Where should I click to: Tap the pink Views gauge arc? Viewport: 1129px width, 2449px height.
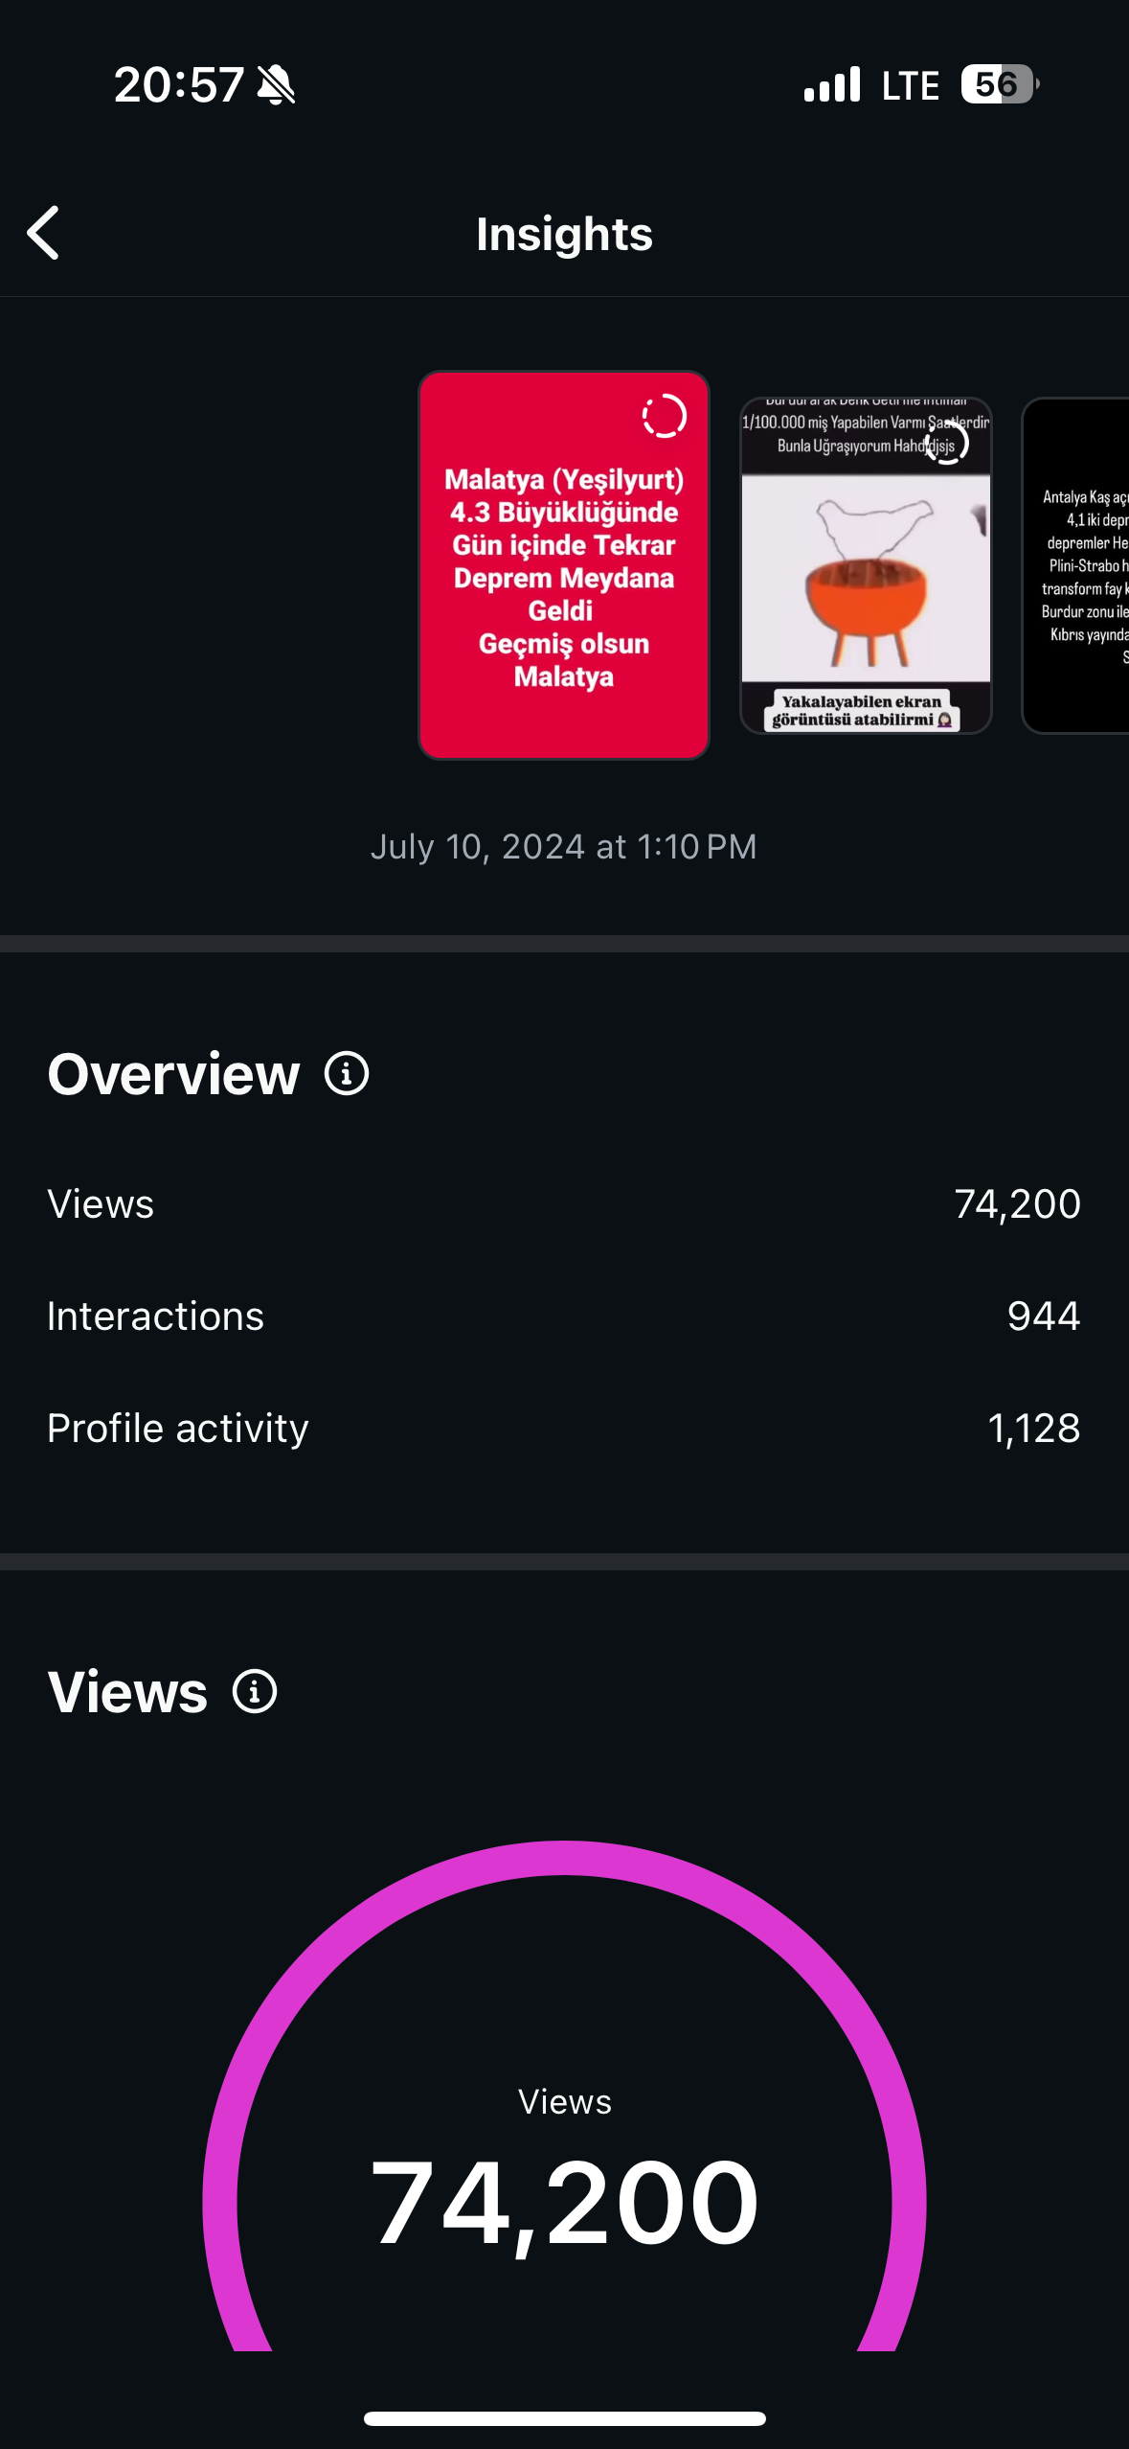pos(564,1859)
